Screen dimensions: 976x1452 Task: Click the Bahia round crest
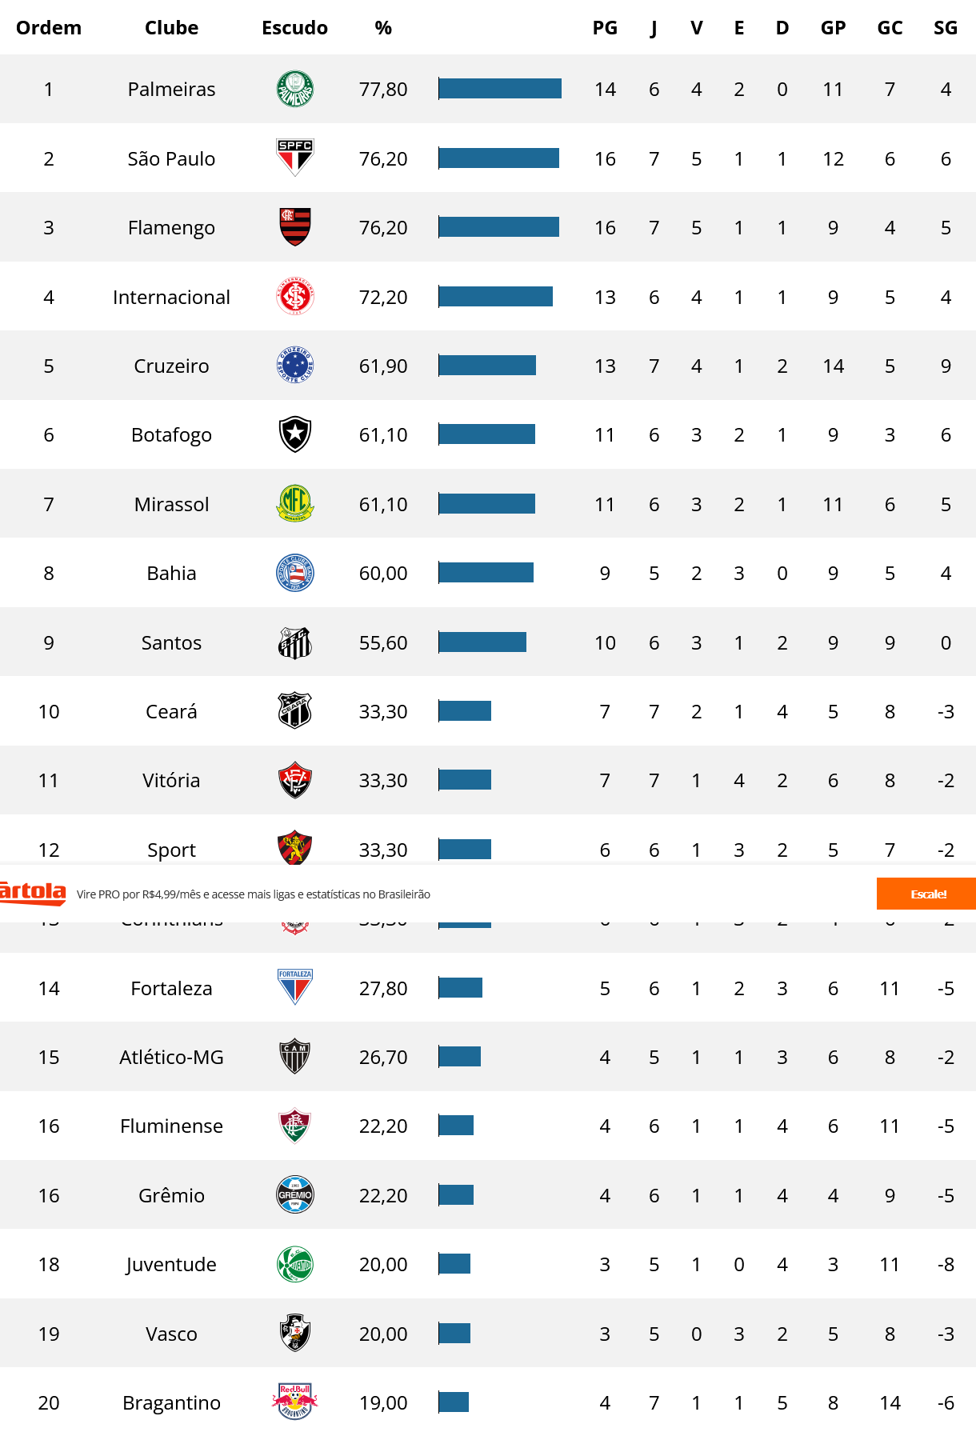(294, 573)
